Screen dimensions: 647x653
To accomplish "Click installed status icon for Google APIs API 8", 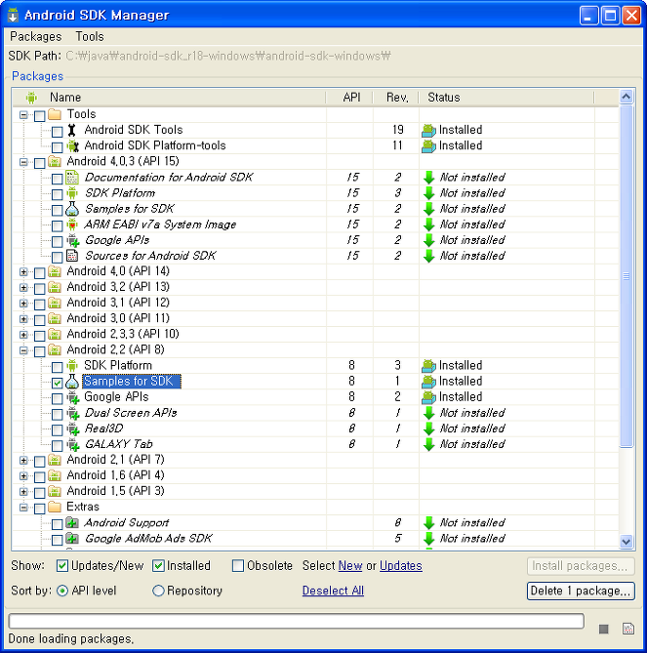I will (x=428, y=397).
